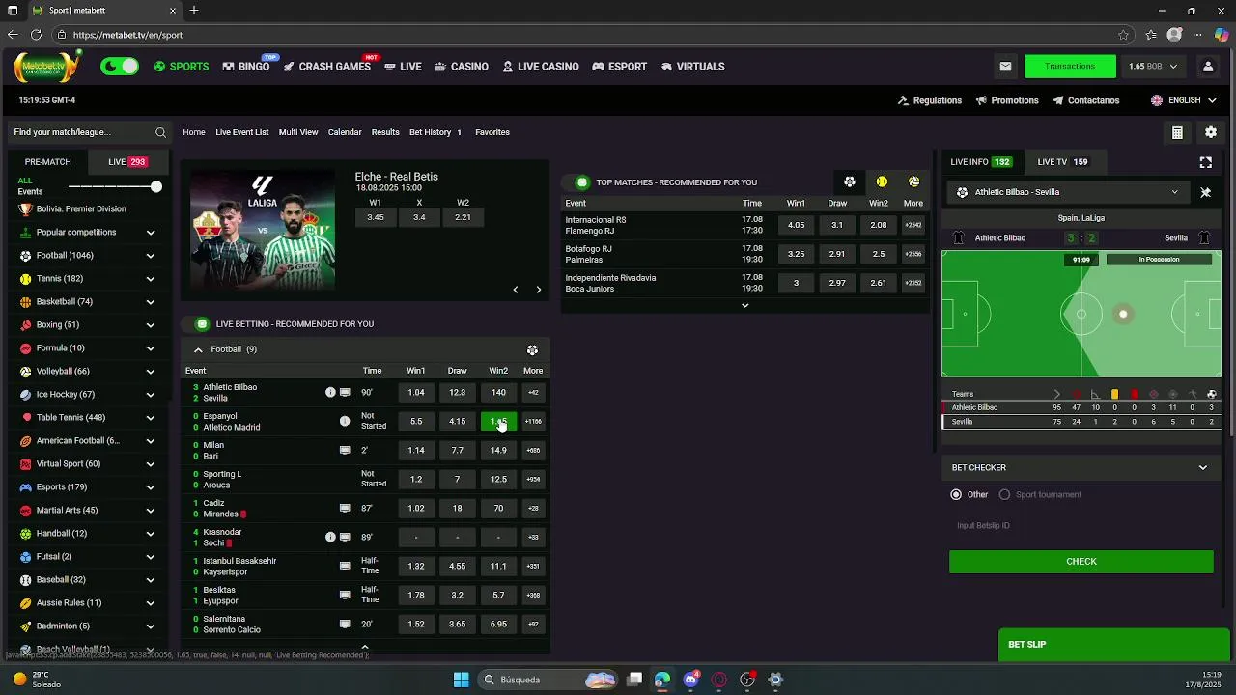The width and height of the screenshot is (1236, 695).
Task: Expand the Football (1046) sport category
Action: tap(151, 256)
